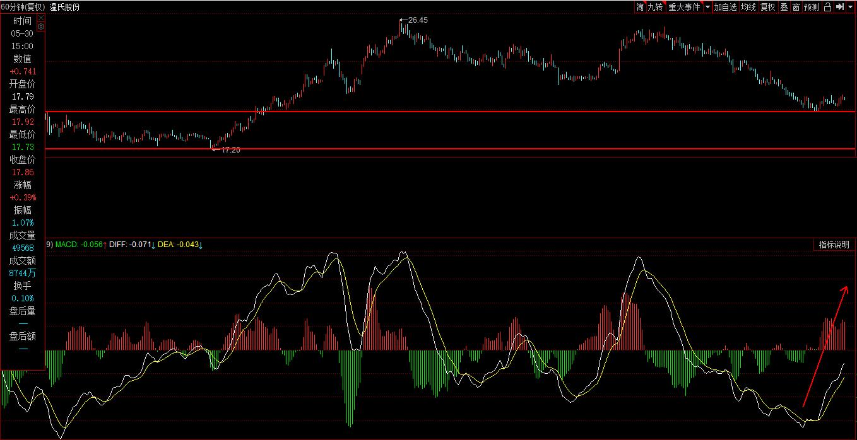The width and height of the screenshot is (857, 440).
Task: Click the 数值 +0.741 value
Action: pyautogui.click(x=23, y=71)
